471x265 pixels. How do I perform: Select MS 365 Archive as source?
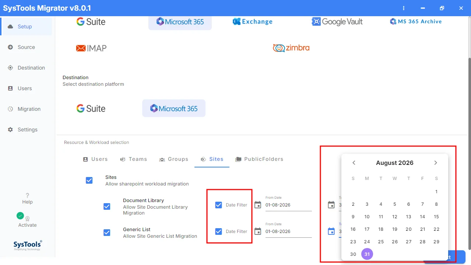(416, 22)
